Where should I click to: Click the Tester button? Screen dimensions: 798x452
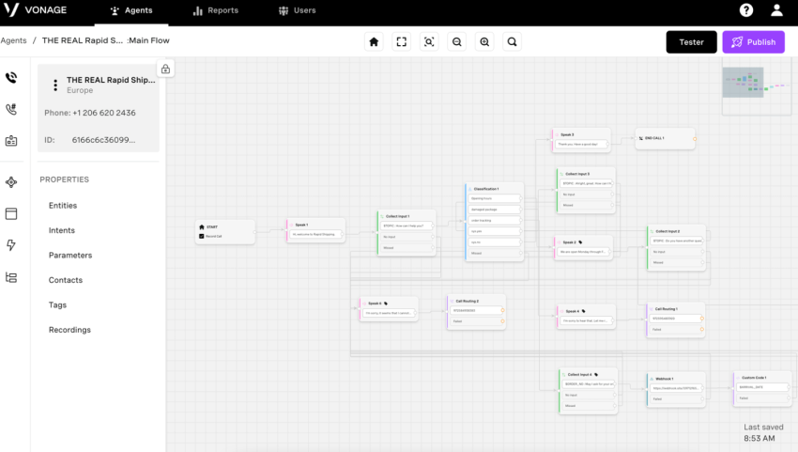pos(691,42)
